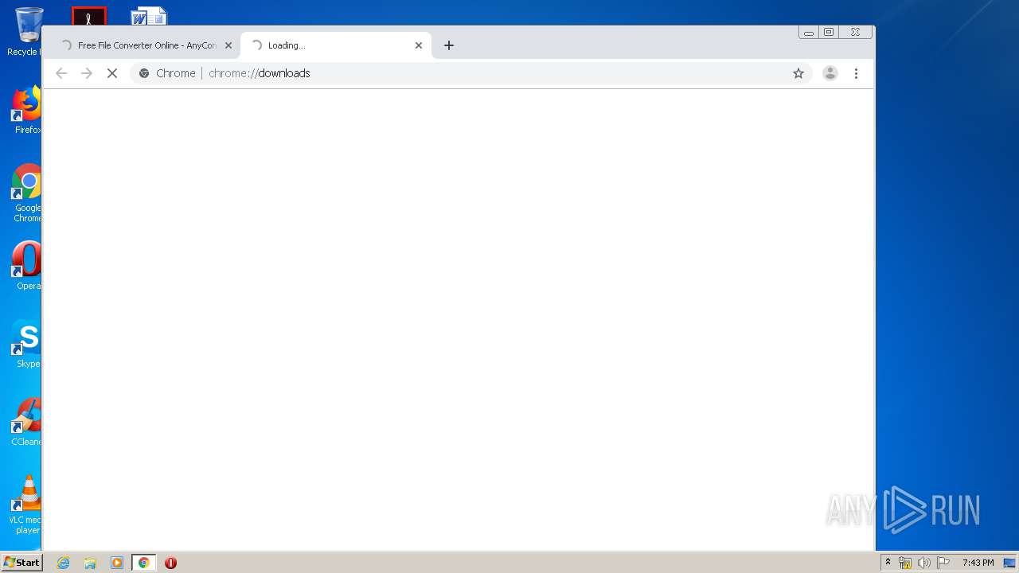Go forward to next page
Screen dimensions: 1019x573
pyautogui.click(x=87, y=73)
